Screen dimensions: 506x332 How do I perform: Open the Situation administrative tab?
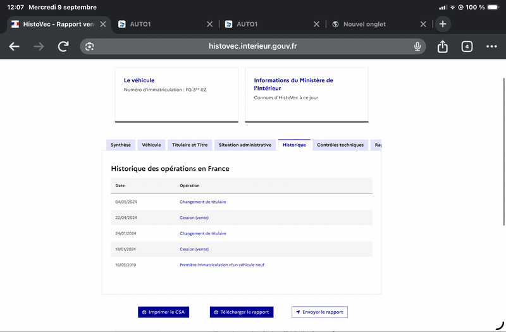(245, 145)
